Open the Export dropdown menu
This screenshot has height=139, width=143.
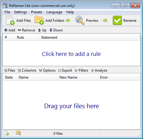tap(65, 70)
